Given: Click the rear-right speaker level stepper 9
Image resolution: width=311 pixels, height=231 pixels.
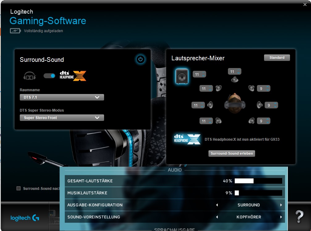Looking at the screenshot, I should point(264,121).
